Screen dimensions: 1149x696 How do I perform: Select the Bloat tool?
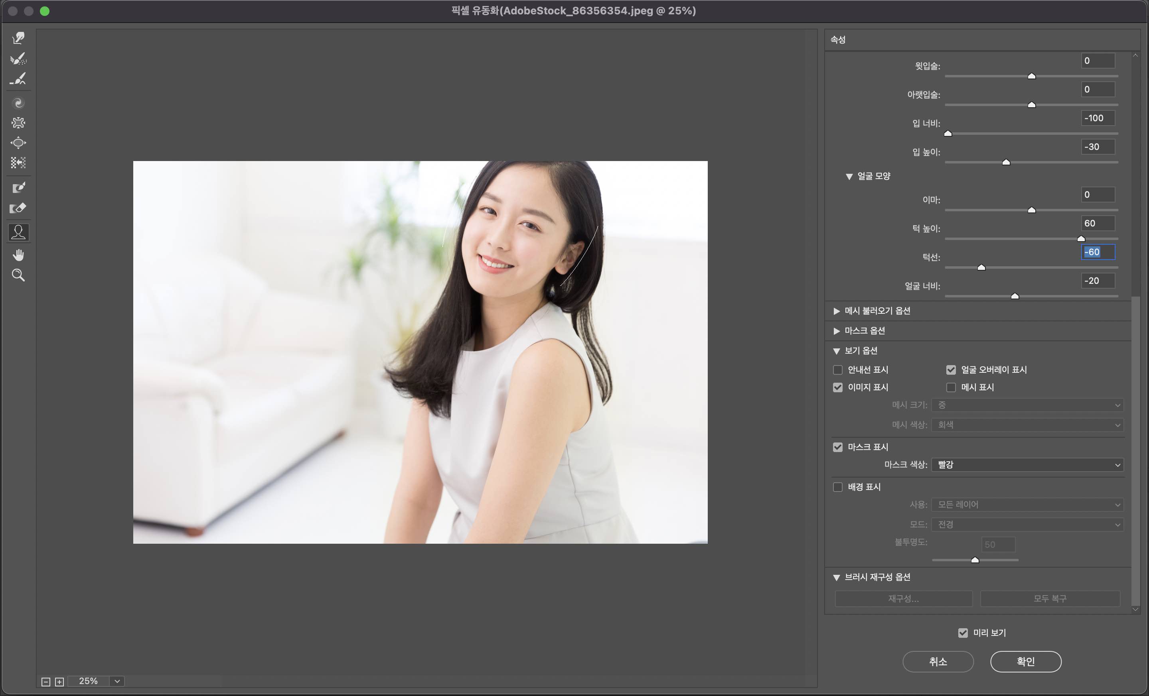coord(18,143)
